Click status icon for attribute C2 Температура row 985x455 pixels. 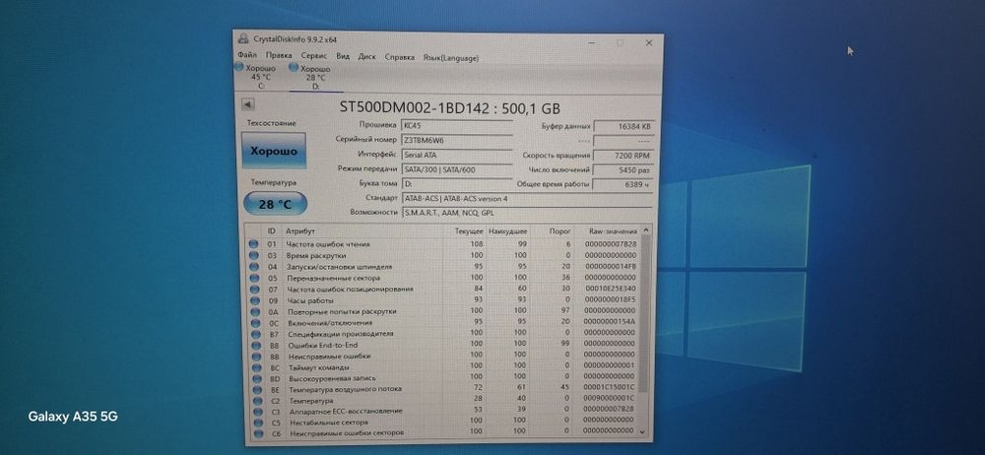click(x=256, y=401)
